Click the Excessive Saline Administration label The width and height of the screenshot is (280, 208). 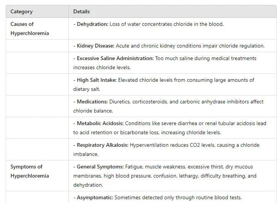tap(115, 59)
